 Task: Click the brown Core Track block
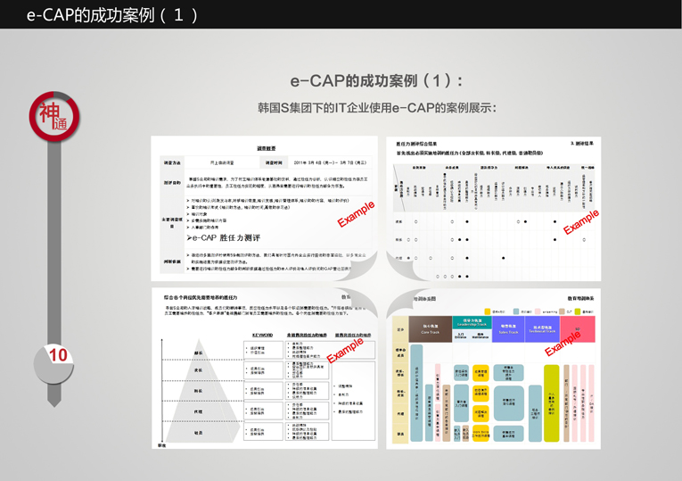tap(431, 329)
